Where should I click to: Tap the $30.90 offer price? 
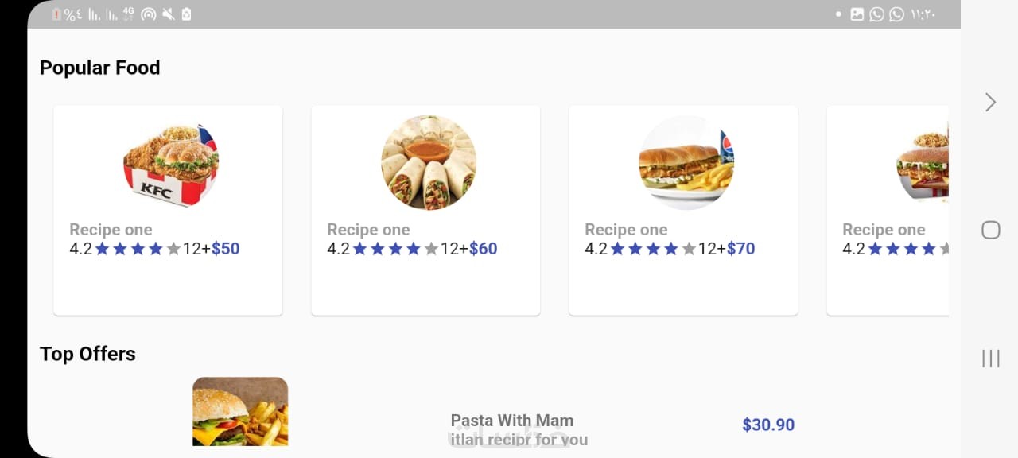tap(768, 425)
